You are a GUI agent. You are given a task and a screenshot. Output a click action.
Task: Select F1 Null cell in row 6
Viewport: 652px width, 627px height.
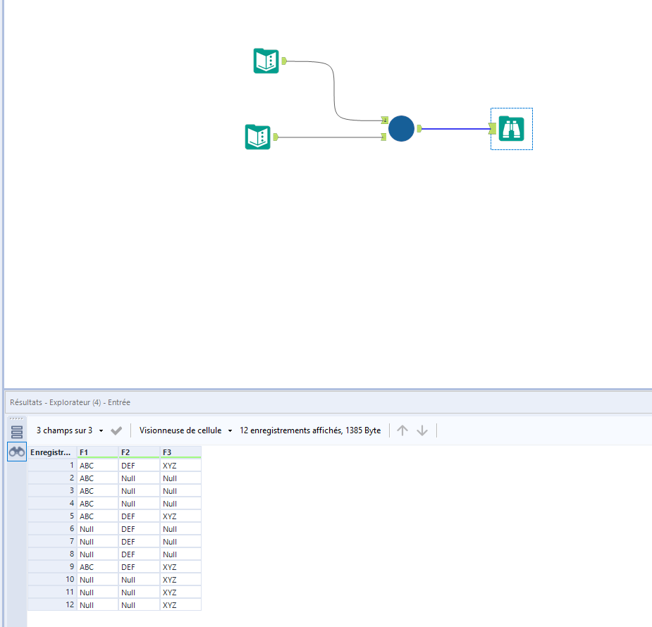coord(98,529)
